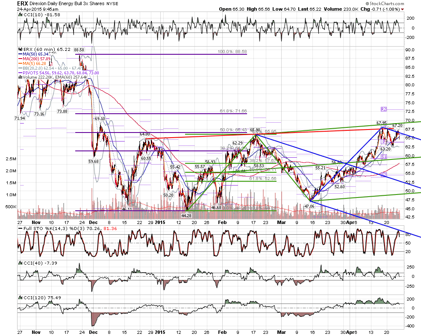Image resolution: width=421 pixels, height=336 pixels.
Task: Click the 52.60 price label
Action: (340, 186)
